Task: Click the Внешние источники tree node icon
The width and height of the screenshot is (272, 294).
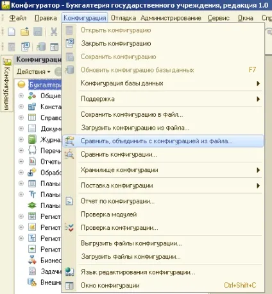Action: click(x=32, y=282)
